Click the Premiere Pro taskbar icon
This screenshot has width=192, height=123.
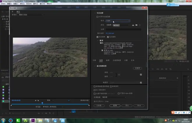[33, 121]
